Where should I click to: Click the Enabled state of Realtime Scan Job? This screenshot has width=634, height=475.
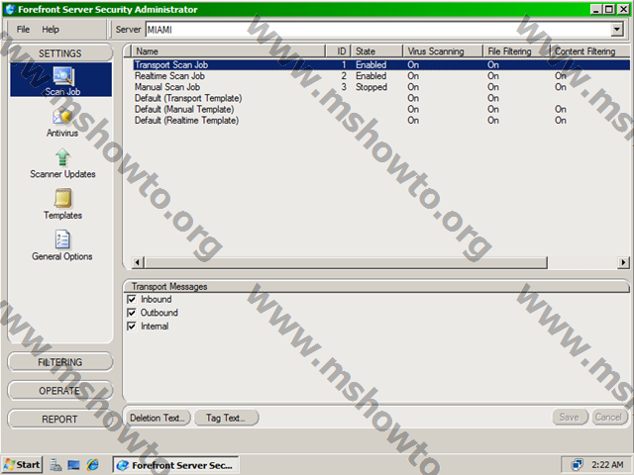pyautogui.click(x=370, y=76)
